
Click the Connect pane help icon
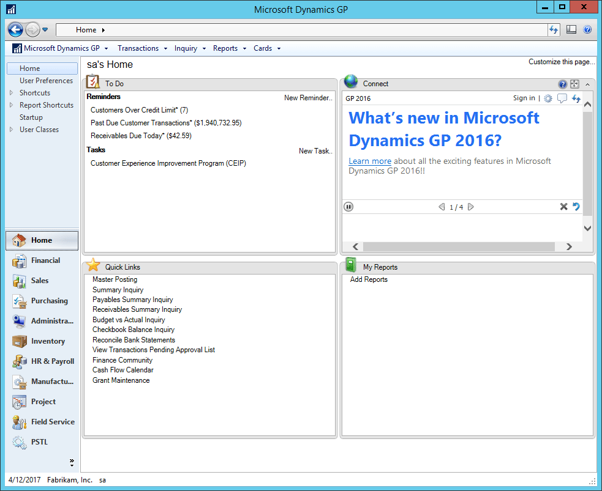coord(563,84)
